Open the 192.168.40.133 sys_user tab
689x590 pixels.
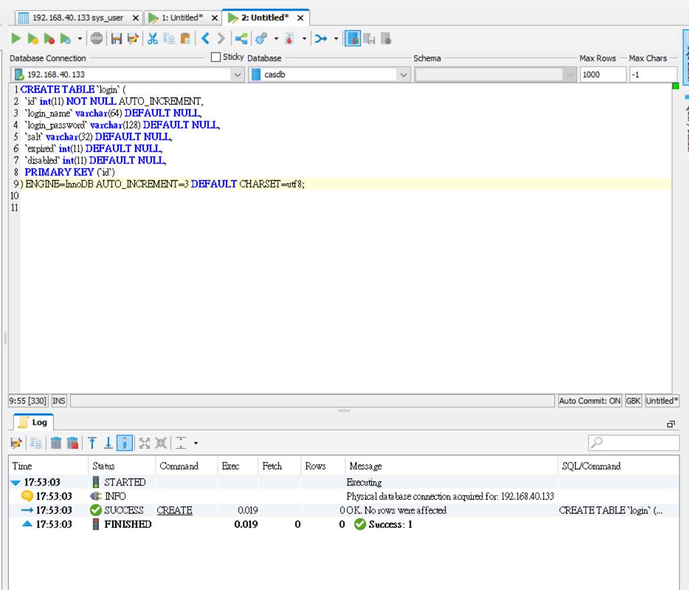[77, 18]
